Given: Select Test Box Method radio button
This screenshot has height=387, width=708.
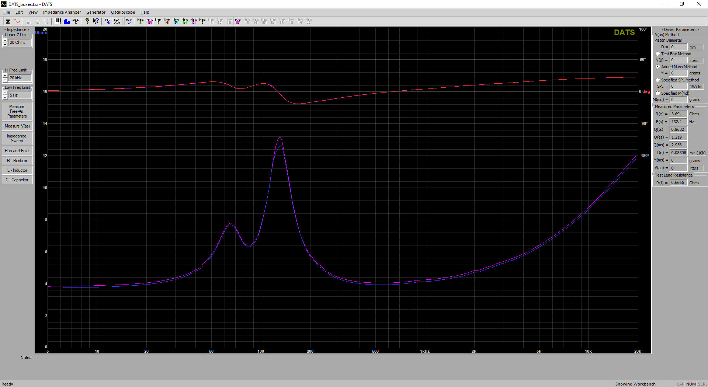Looking at the screenshot, I should pos(658,54).
